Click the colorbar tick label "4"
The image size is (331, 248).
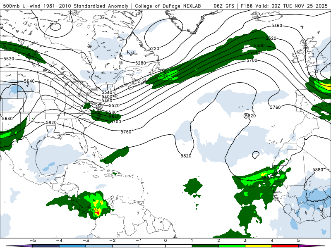click(272, 241)
